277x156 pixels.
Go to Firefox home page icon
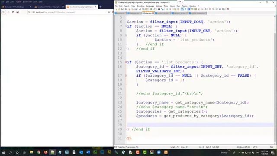coord(17,12)
